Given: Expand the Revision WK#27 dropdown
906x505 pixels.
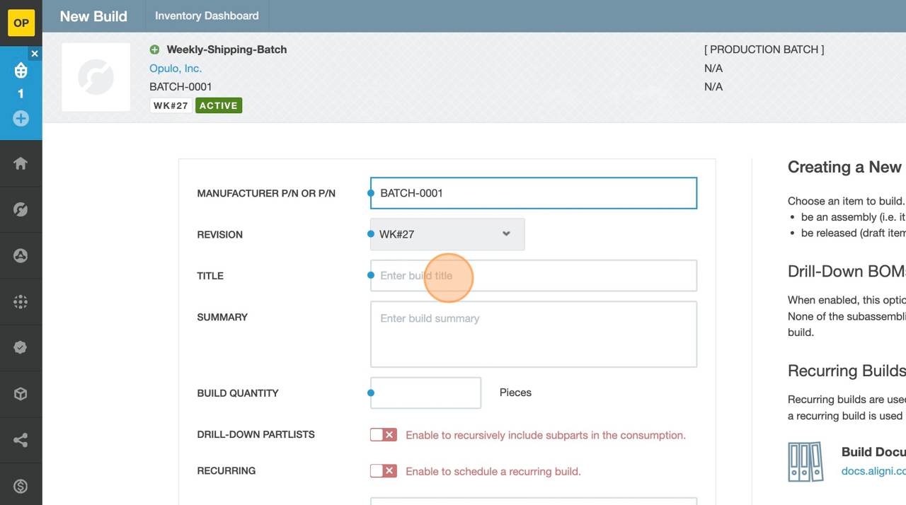Looking at the screenshot, I should pyautogui.click(x=447, y=234).
